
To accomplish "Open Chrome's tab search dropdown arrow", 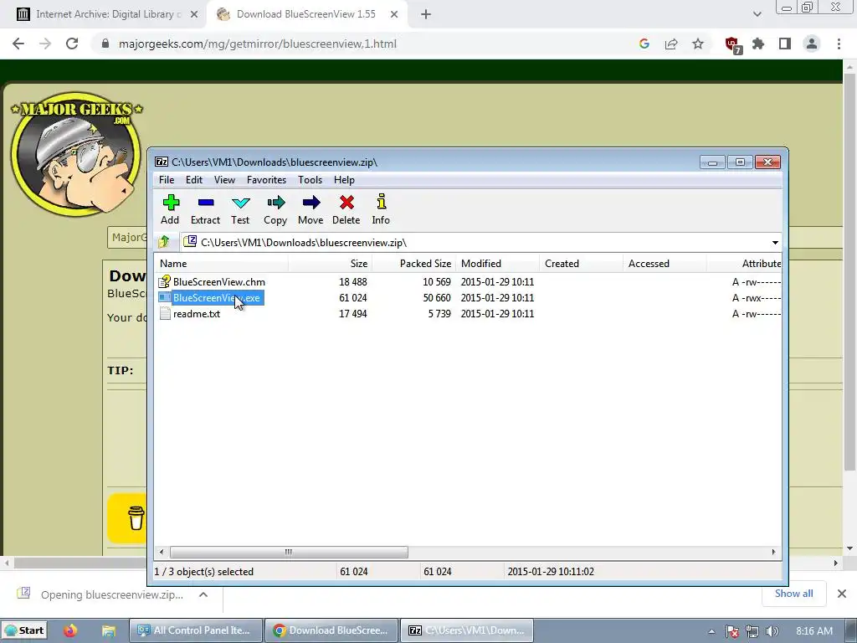I will pos(757,14).
